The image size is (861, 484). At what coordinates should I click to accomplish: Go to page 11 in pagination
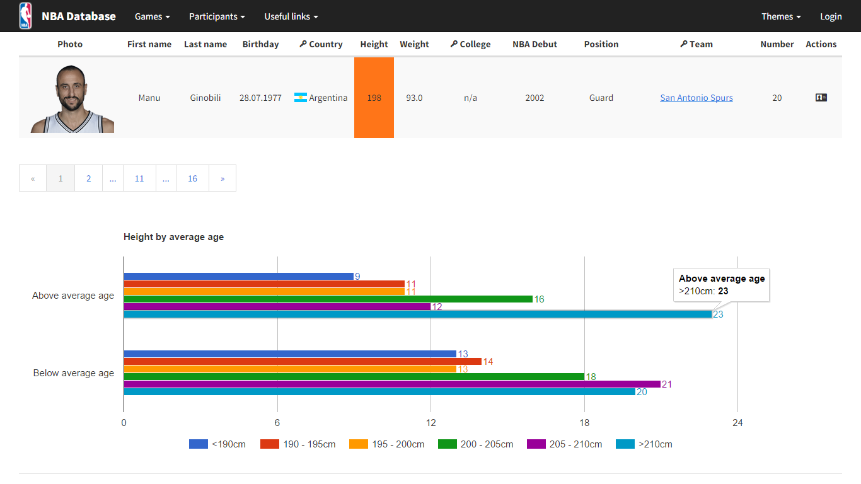coord(139,178)
